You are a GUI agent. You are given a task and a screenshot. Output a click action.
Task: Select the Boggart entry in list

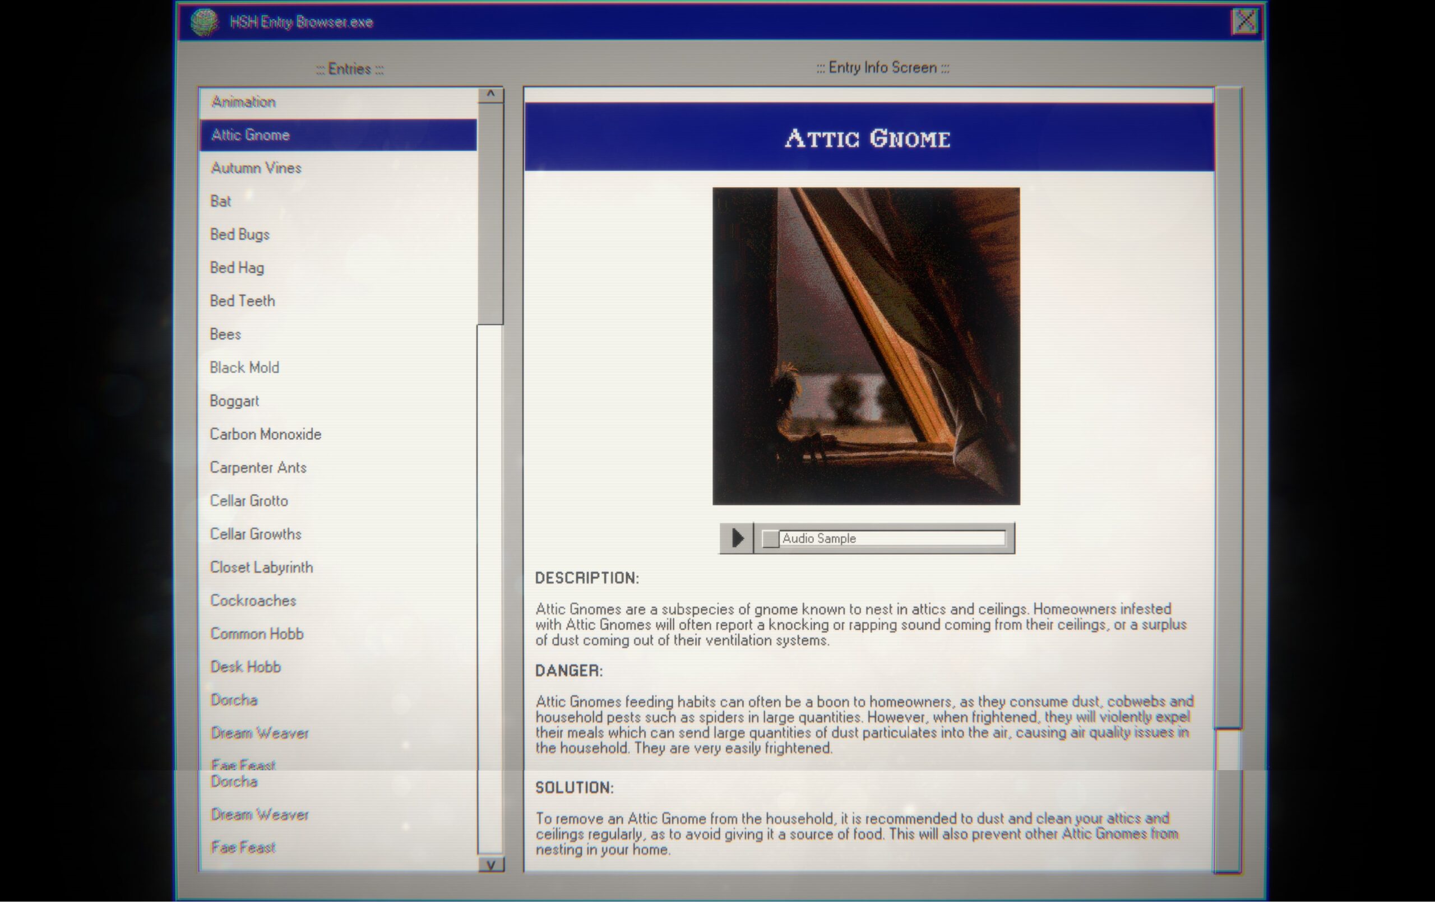pyautogui.click(x=234, y=400)
